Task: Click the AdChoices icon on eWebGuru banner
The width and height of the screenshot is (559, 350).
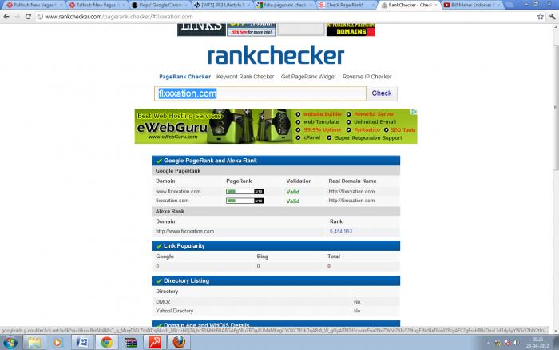Action: [414, 112]
